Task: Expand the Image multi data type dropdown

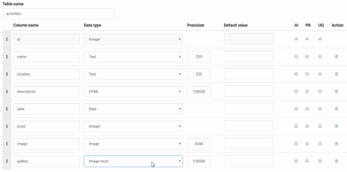Action: tap(133, 161)
